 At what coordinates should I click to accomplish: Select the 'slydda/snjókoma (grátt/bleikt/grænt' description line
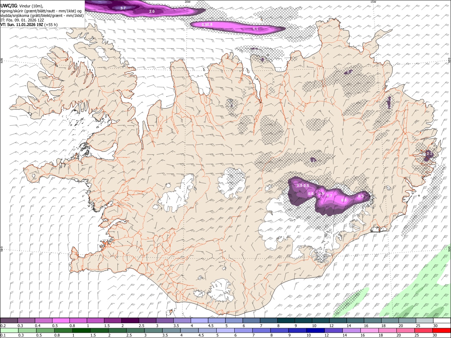[42, 15]
